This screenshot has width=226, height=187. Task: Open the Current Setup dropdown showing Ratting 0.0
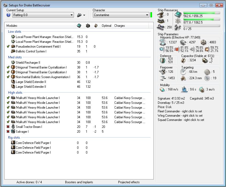43,15
